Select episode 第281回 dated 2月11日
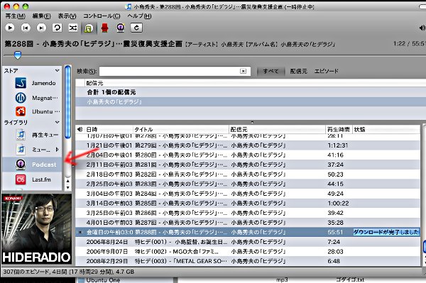This screenshot has width=426, height=283. pos(248,165)
